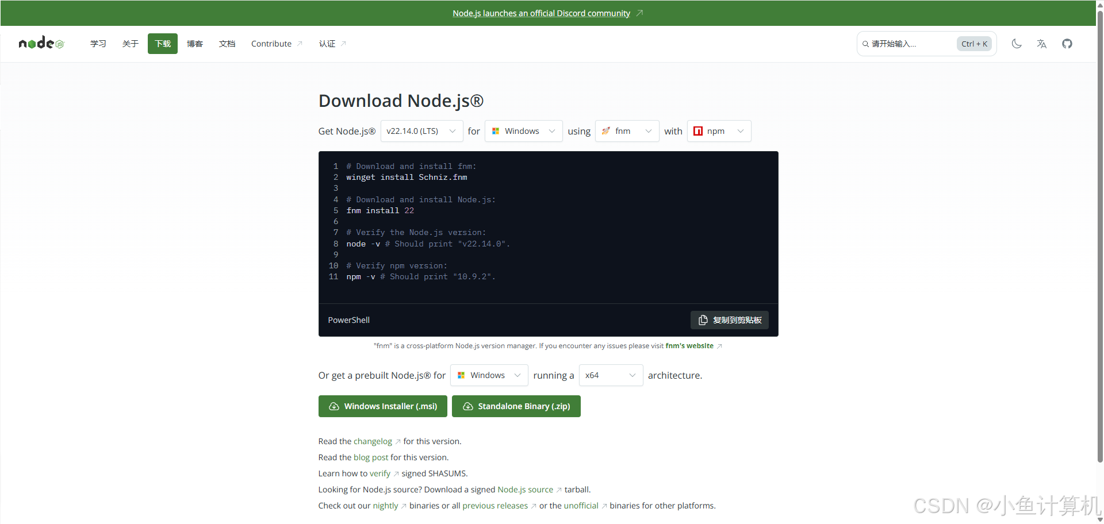Open the Discord community announcement link
1104x524 pixels.
pyautogui.click(x=541, y=13)
